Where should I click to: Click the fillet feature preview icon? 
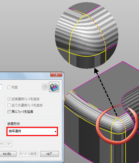[54, 87]
